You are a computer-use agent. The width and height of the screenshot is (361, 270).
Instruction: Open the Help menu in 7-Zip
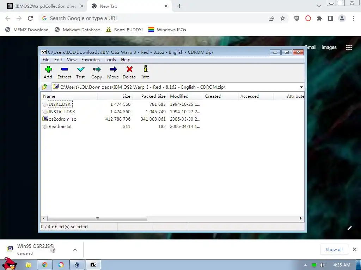tap(126, 60)
